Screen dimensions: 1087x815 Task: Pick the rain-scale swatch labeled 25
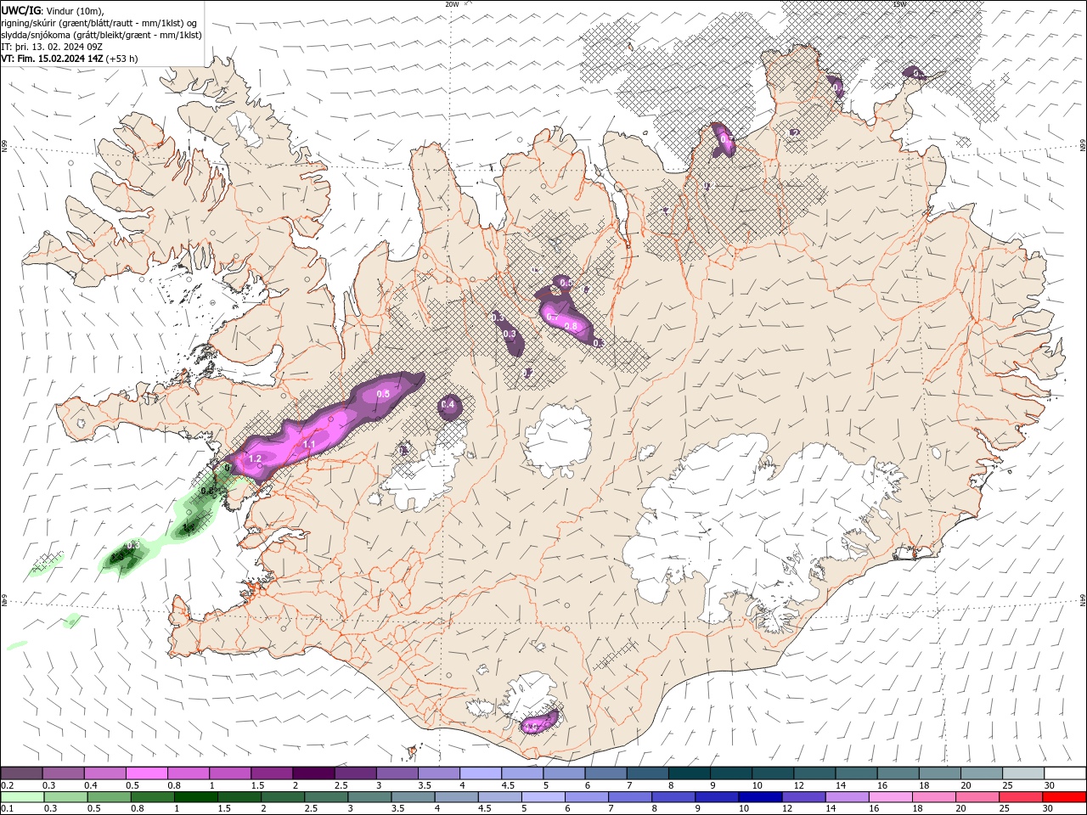tap(1021, 797)
